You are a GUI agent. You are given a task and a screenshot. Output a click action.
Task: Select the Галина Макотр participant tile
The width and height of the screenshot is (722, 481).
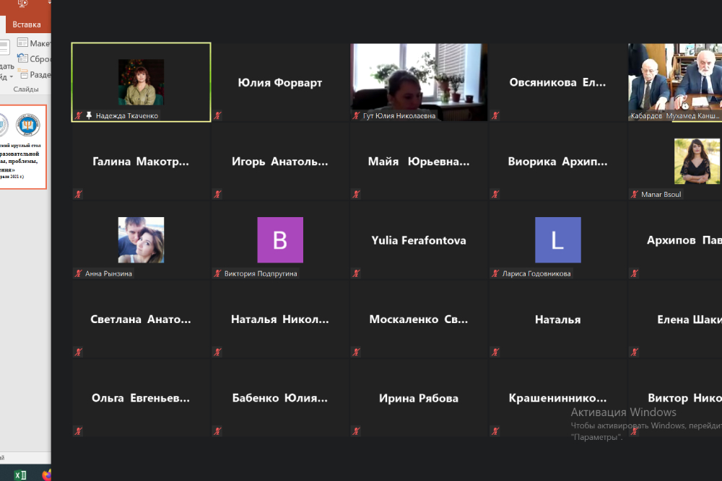(141, 162)
